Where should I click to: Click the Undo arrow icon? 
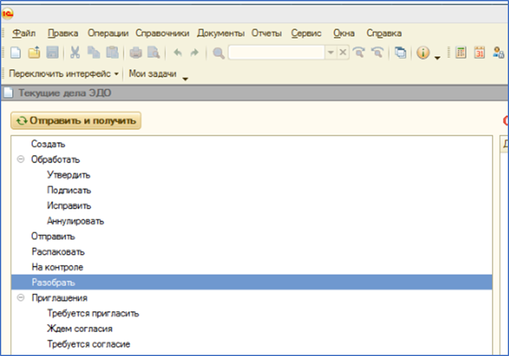pos(178,53)
